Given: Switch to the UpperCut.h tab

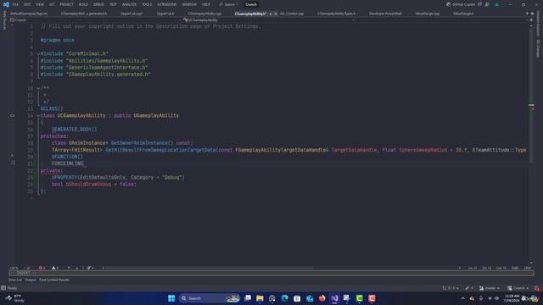Looking at the screenshot, I should (x=165, y=14).
